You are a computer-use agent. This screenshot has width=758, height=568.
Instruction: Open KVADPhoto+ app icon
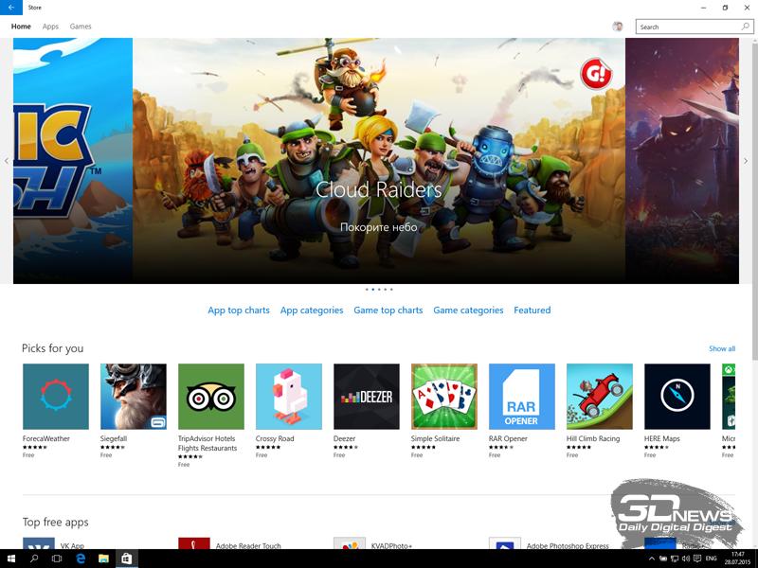pos(350,542)
